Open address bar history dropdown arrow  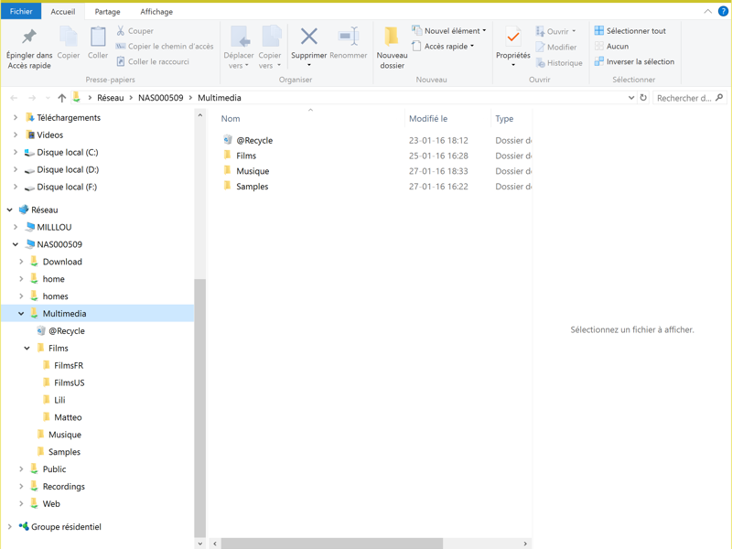click(x=630, y=98)
